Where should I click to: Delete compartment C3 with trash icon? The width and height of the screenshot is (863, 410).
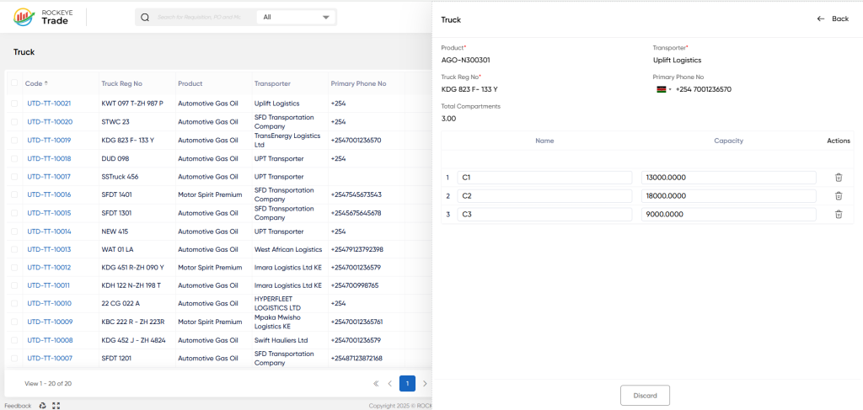(x=839, y=215)
